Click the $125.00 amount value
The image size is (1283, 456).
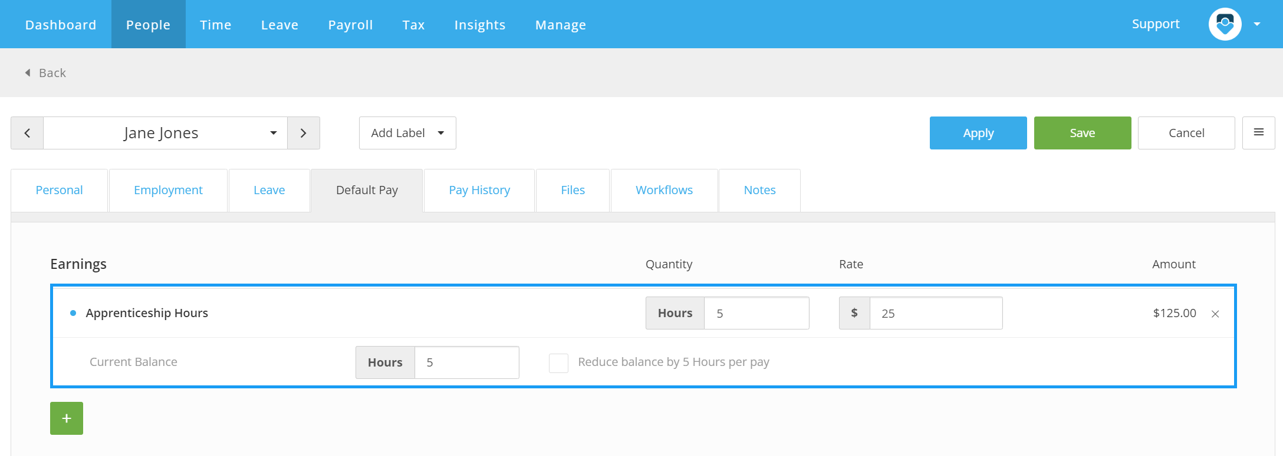click(x=1175, y=313)
